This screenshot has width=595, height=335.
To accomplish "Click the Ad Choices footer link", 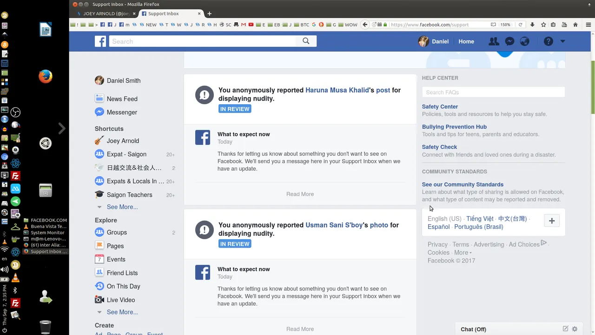I will click(x=524, y=245).
